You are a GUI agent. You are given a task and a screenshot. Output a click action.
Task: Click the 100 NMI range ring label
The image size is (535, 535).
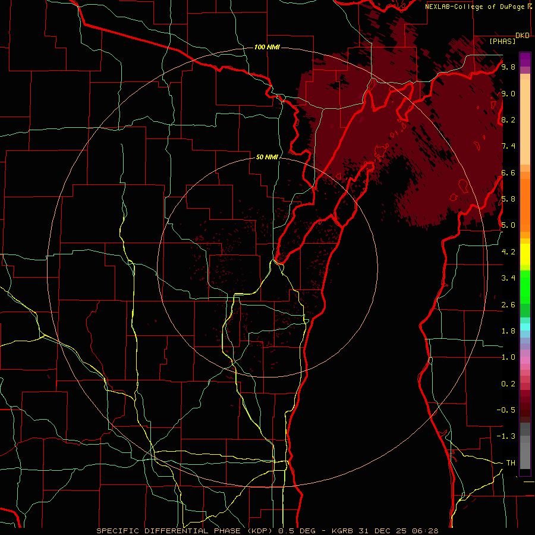click(x=267, y=47)
